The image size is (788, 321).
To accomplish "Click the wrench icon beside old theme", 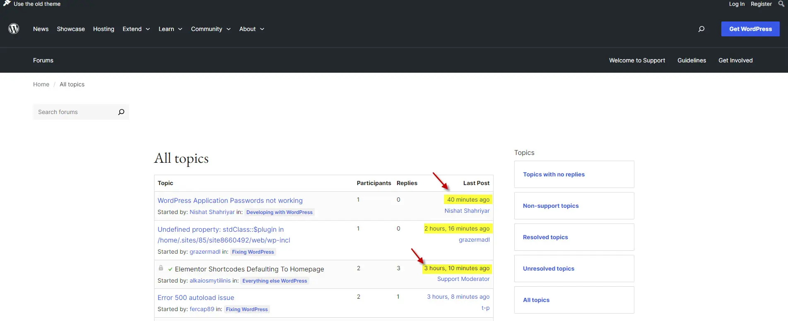I will [x=7, y=3].
